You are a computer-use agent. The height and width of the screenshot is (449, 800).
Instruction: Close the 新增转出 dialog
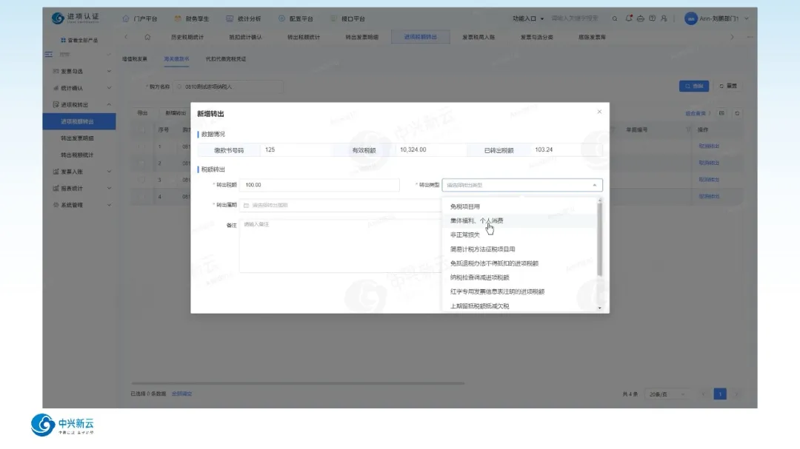[599, 112]
